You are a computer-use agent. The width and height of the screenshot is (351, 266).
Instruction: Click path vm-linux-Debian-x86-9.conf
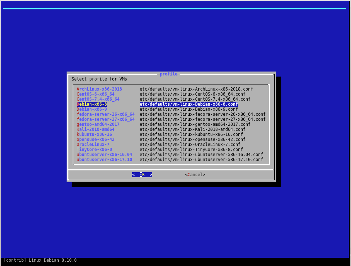[189, 109]
